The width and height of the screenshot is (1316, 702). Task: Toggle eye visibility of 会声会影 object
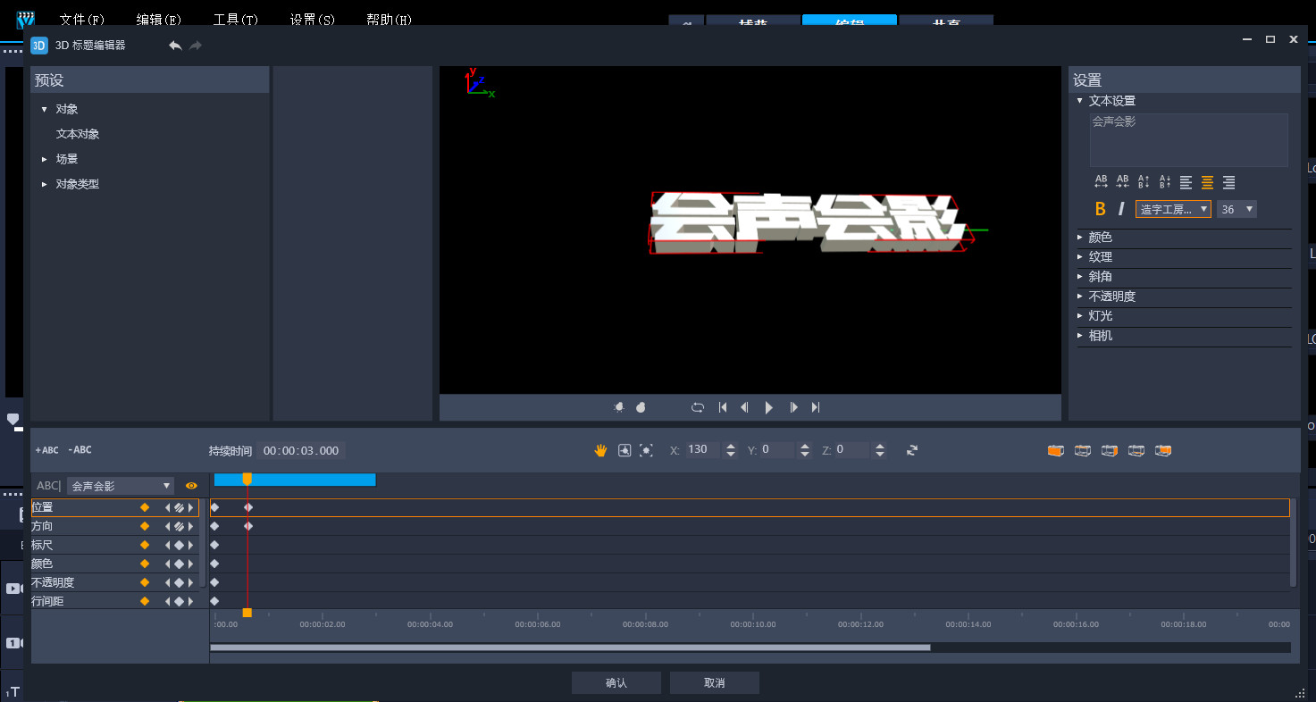click(x=191, y=486)
